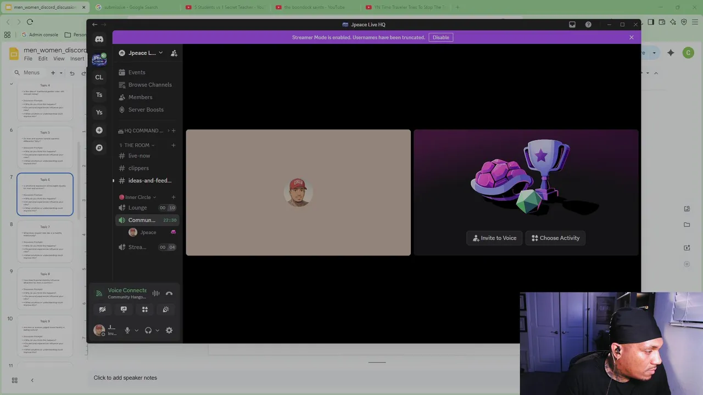This screenshot has height=395, width=703.
Task: Open the Insert menu in Google Slides
Action: [x=77, y=59]
